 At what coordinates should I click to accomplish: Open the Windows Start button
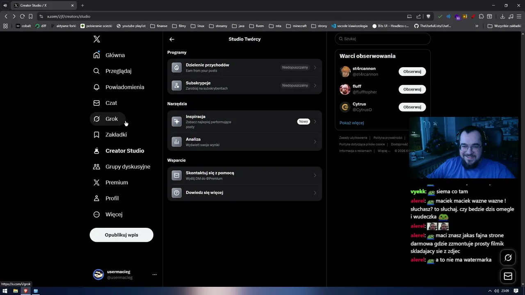pyautogui.click(x=5, y=291)
